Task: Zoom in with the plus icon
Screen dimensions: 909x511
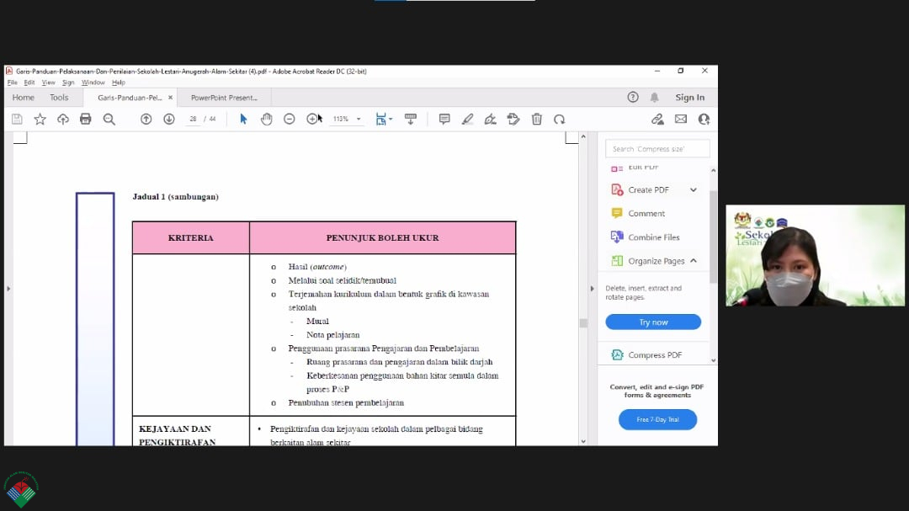Action: point(312,119)
